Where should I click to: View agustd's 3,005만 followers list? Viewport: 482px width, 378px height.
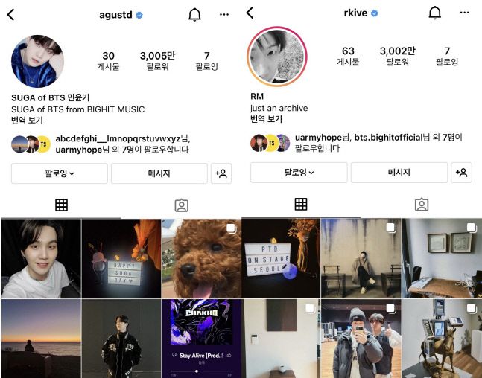157,60
